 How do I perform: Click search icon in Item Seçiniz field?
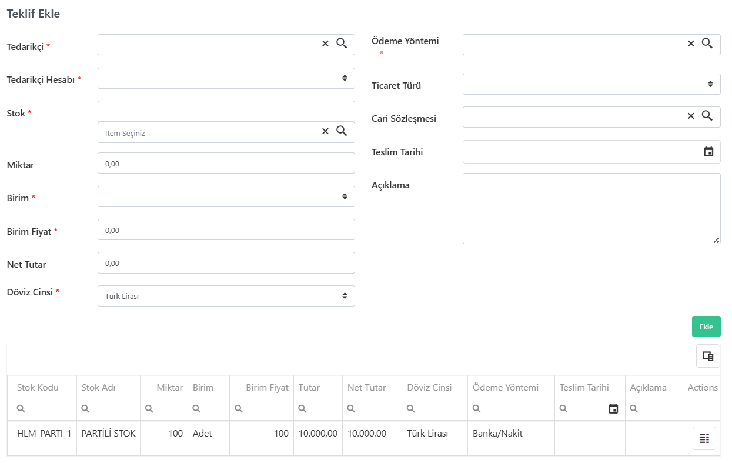click(x=342, y=131)
